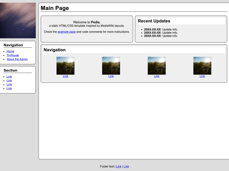The width and height of the screenshot is (229, 171).
Task: Click the first 20XX-XX-XX update entry
Action: point(161,30)
